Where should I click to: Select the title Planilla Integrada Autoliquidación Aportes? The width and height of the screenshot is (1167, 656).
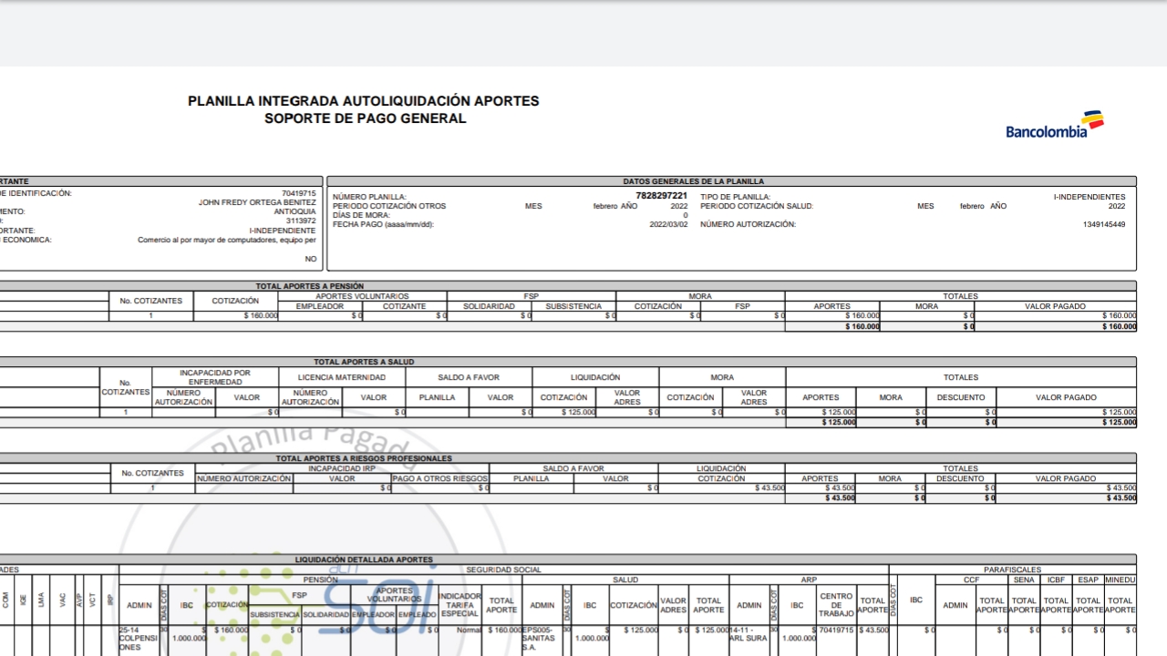tap(363, 101)
